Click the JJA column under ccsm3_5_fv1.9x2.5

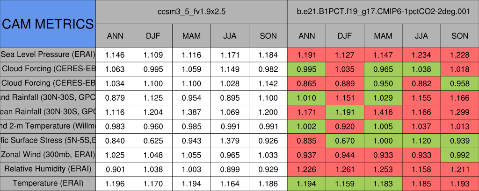[x=230, y=36]
